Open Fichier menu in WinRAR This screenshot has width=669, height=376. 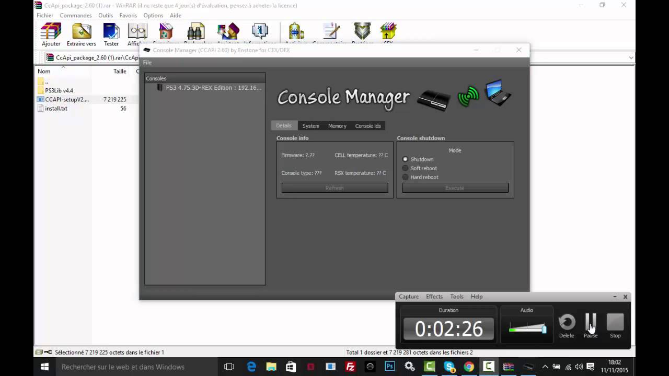coord(45,15)
